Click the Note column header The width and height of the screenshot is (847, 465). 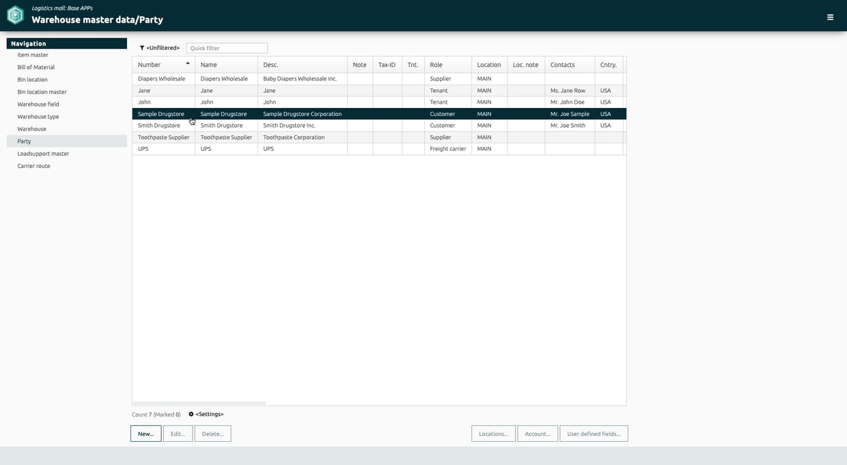[359, 65]
